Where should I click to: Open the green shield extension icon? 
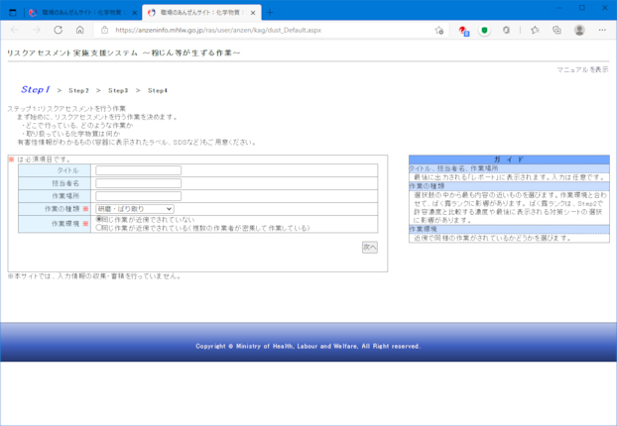[x=484, y=31]
